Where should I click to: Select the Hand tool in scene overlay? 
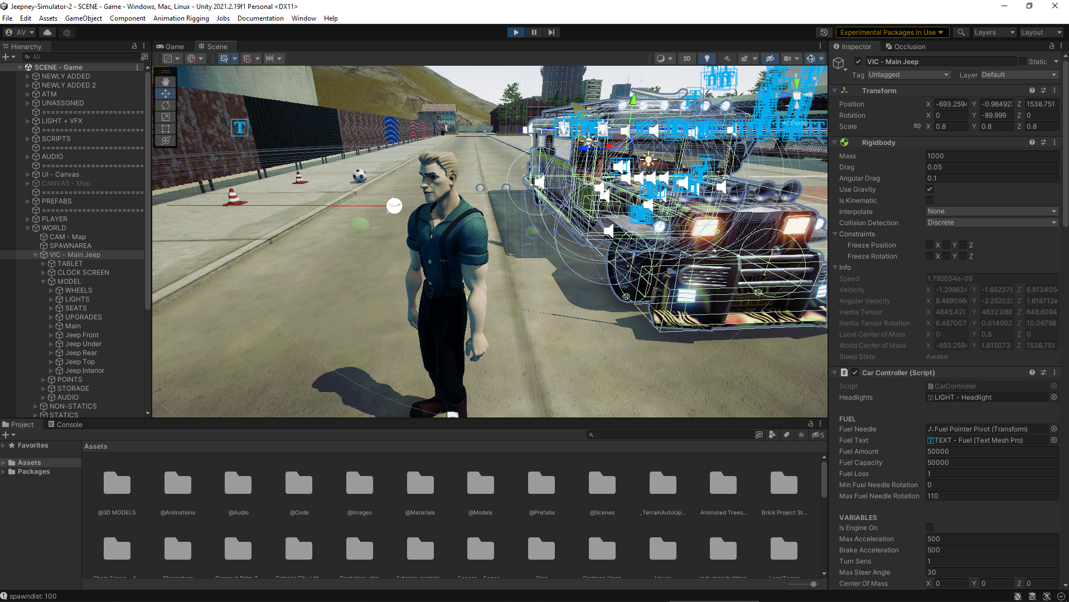(x=166, y=82)
